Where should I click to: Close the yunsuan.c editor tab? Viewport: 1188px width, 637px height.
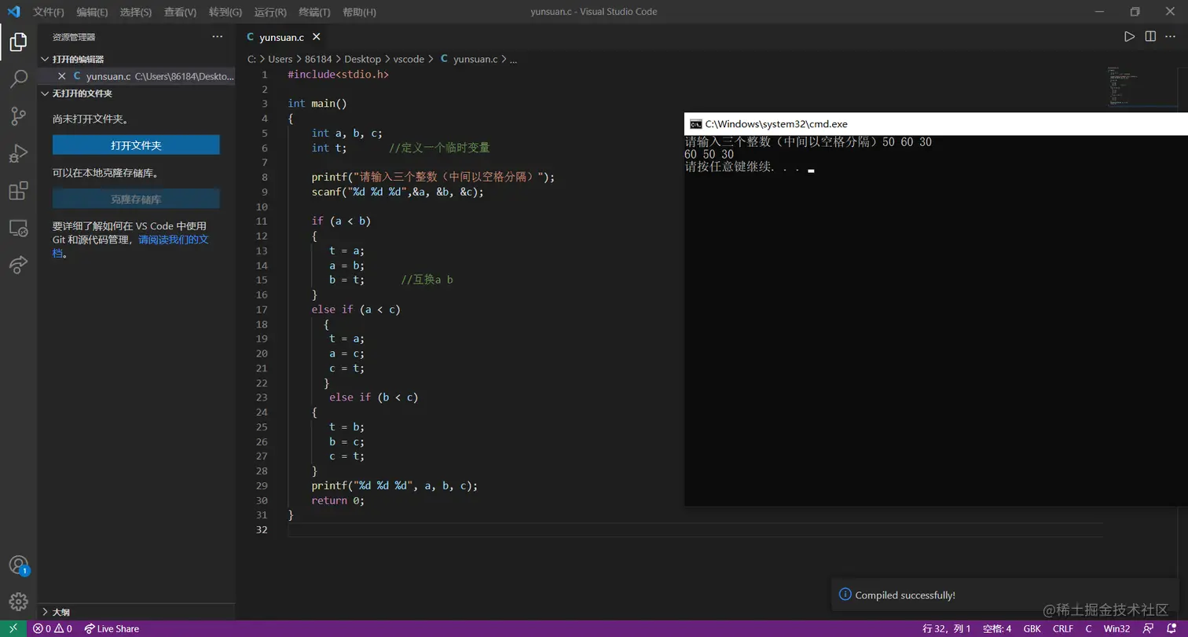click(x=317, y=37)
